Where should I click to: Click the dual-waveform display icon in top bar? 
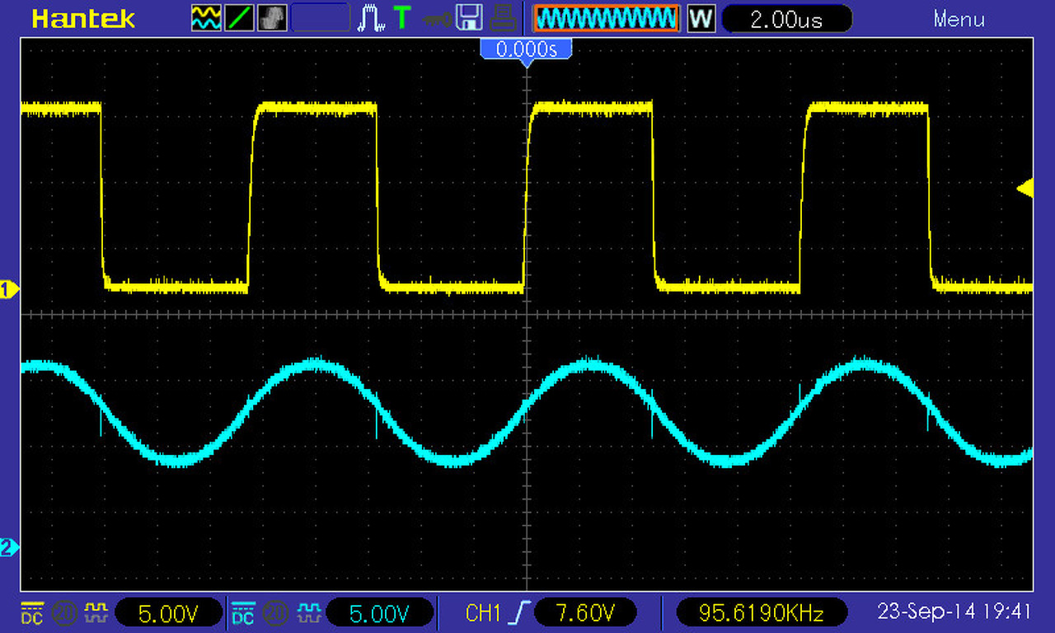coord(205,18)
